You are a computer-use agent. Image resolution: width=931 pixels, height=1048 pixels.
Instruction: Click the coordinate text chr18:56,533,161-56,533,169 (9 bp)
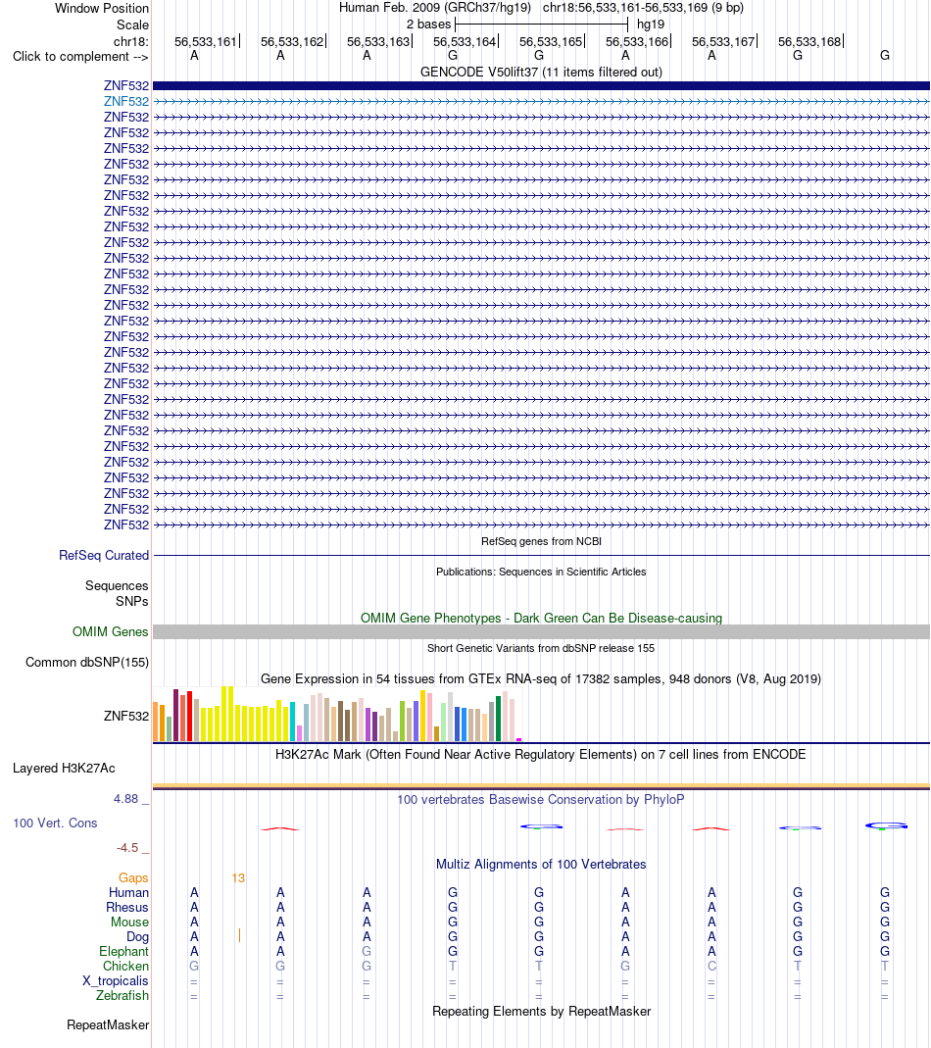[643, 8]
